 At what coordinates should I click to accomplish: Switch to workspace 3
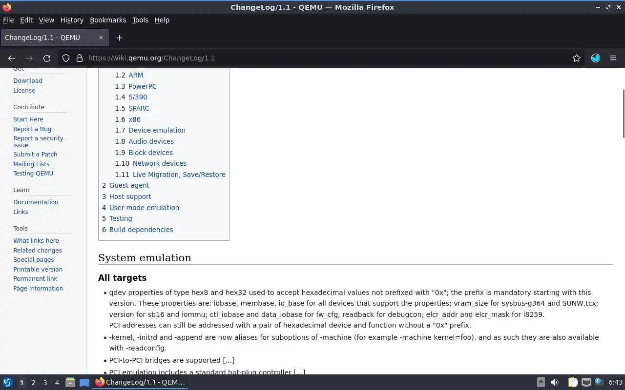point(45,383)
